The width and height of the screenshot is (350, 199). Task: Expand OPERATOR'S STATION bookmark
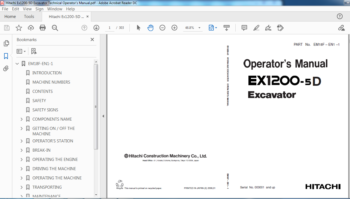coord(22,141)
